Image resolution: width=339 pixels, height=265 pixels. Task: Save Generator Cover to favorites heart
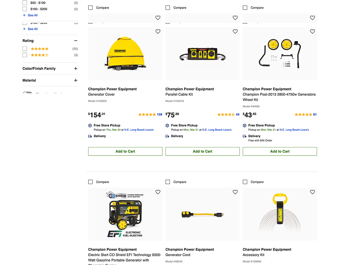click(158, 32)
